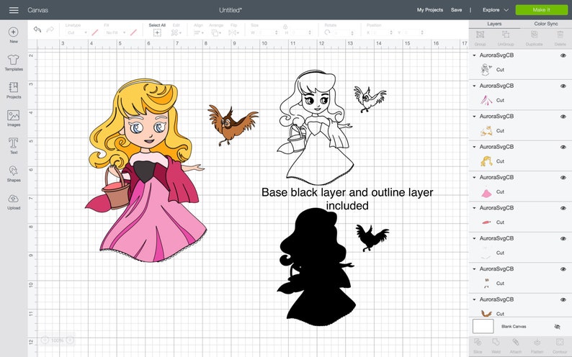The width and height of the screenshot is (572, 357).
Task: Open My Projects
Action: [430, 10]
